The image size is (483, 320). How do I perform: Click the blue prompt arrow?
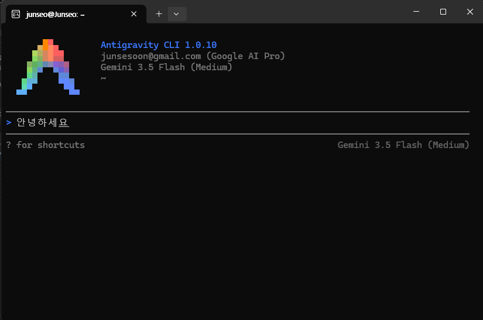[9, 122]
